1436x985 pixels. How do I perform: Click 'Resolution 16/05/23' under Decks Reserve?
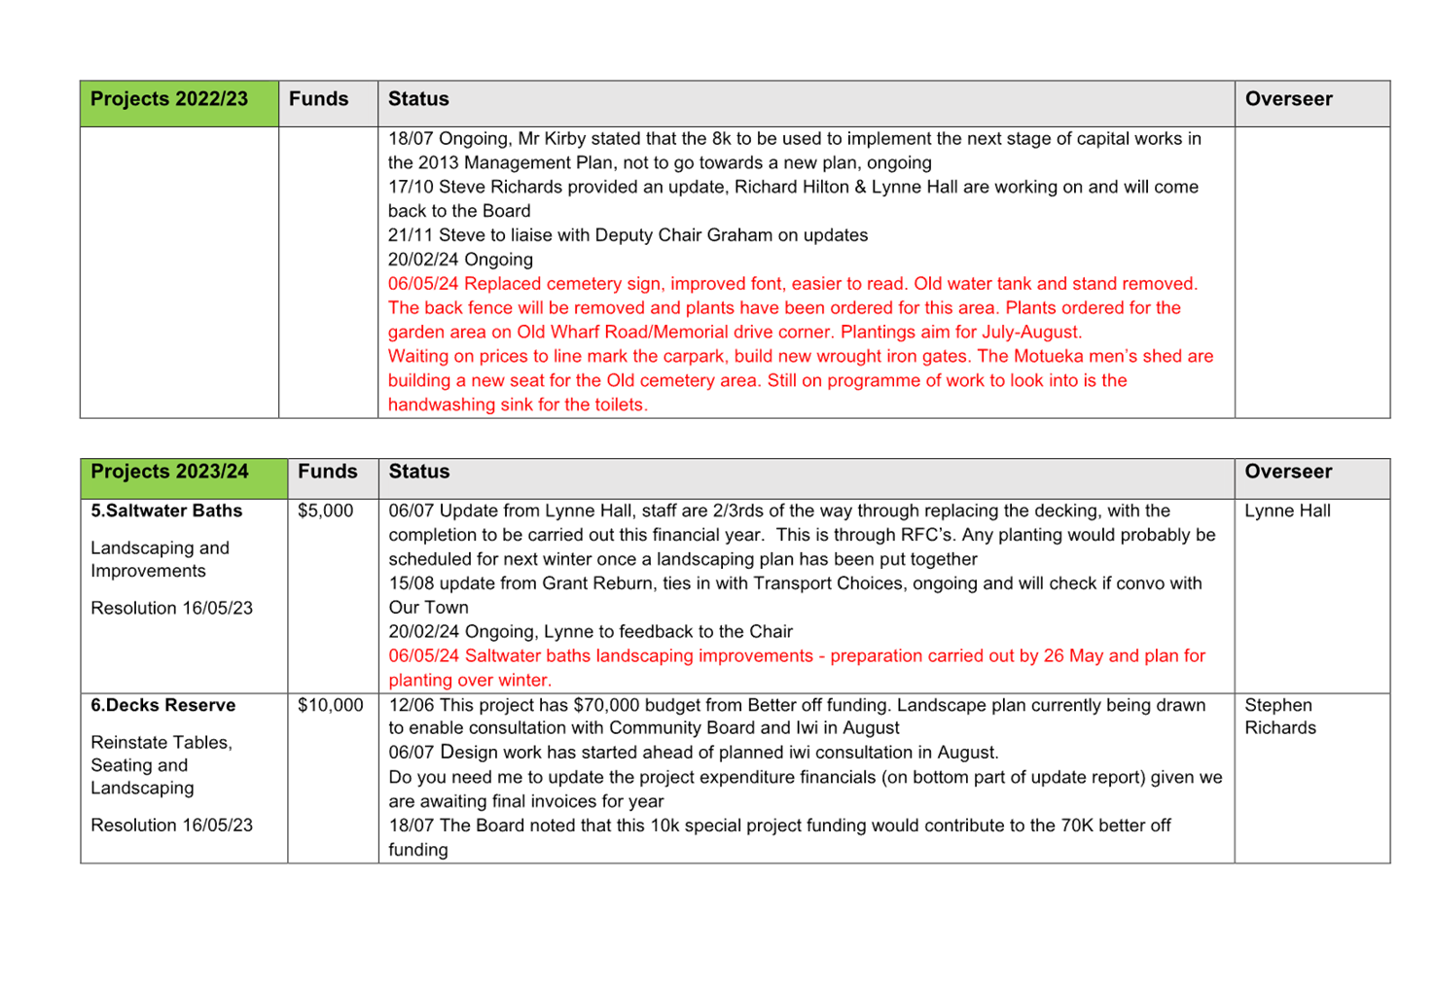(x=171, y=825)
